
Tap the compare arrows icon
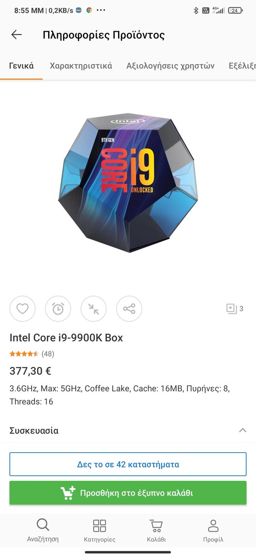94,309
